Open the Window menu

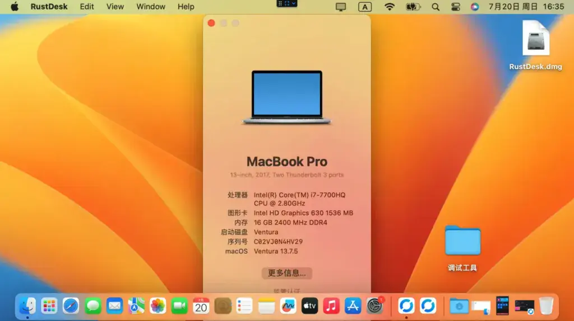pyautogui.click(x=151, y=7)
